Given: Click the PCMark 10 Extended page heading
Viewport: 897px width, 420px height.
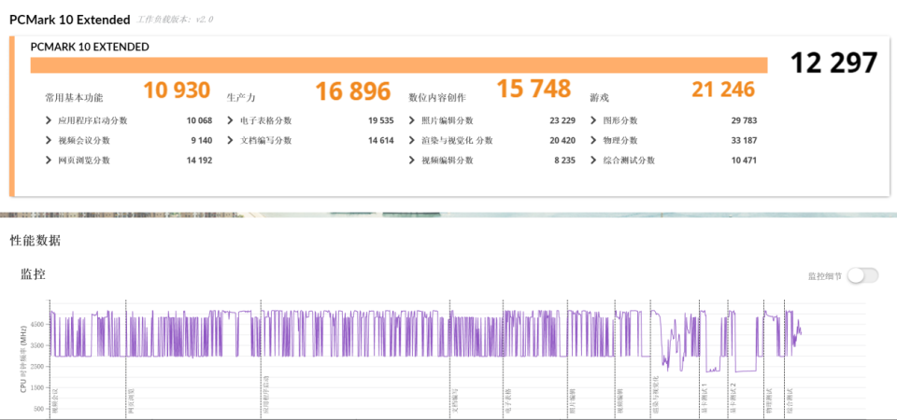Looking at the screenshot, I should [70, 20].
